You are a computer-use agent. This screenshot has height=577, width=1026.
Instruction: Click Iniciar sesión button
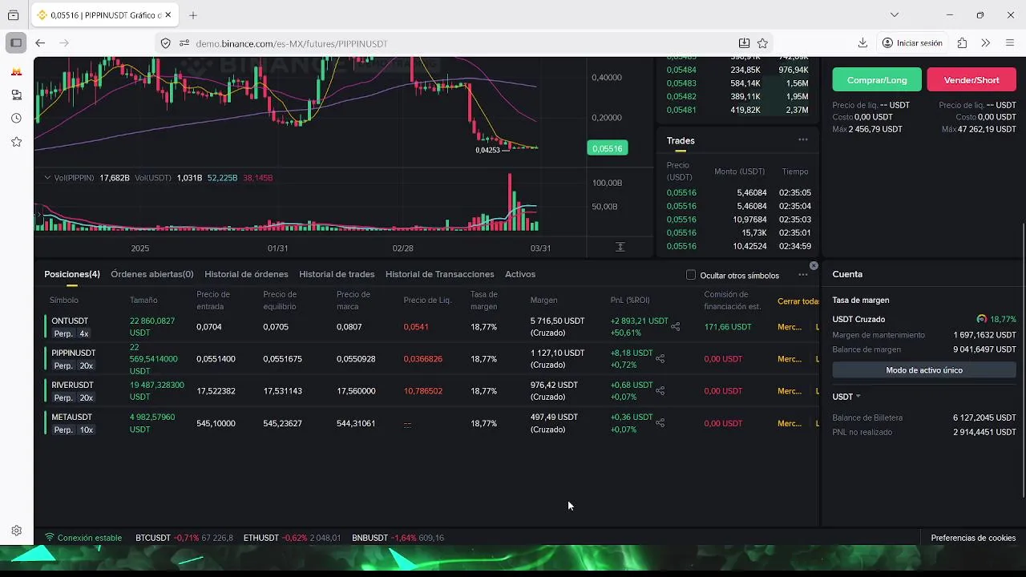pos(912,43)
